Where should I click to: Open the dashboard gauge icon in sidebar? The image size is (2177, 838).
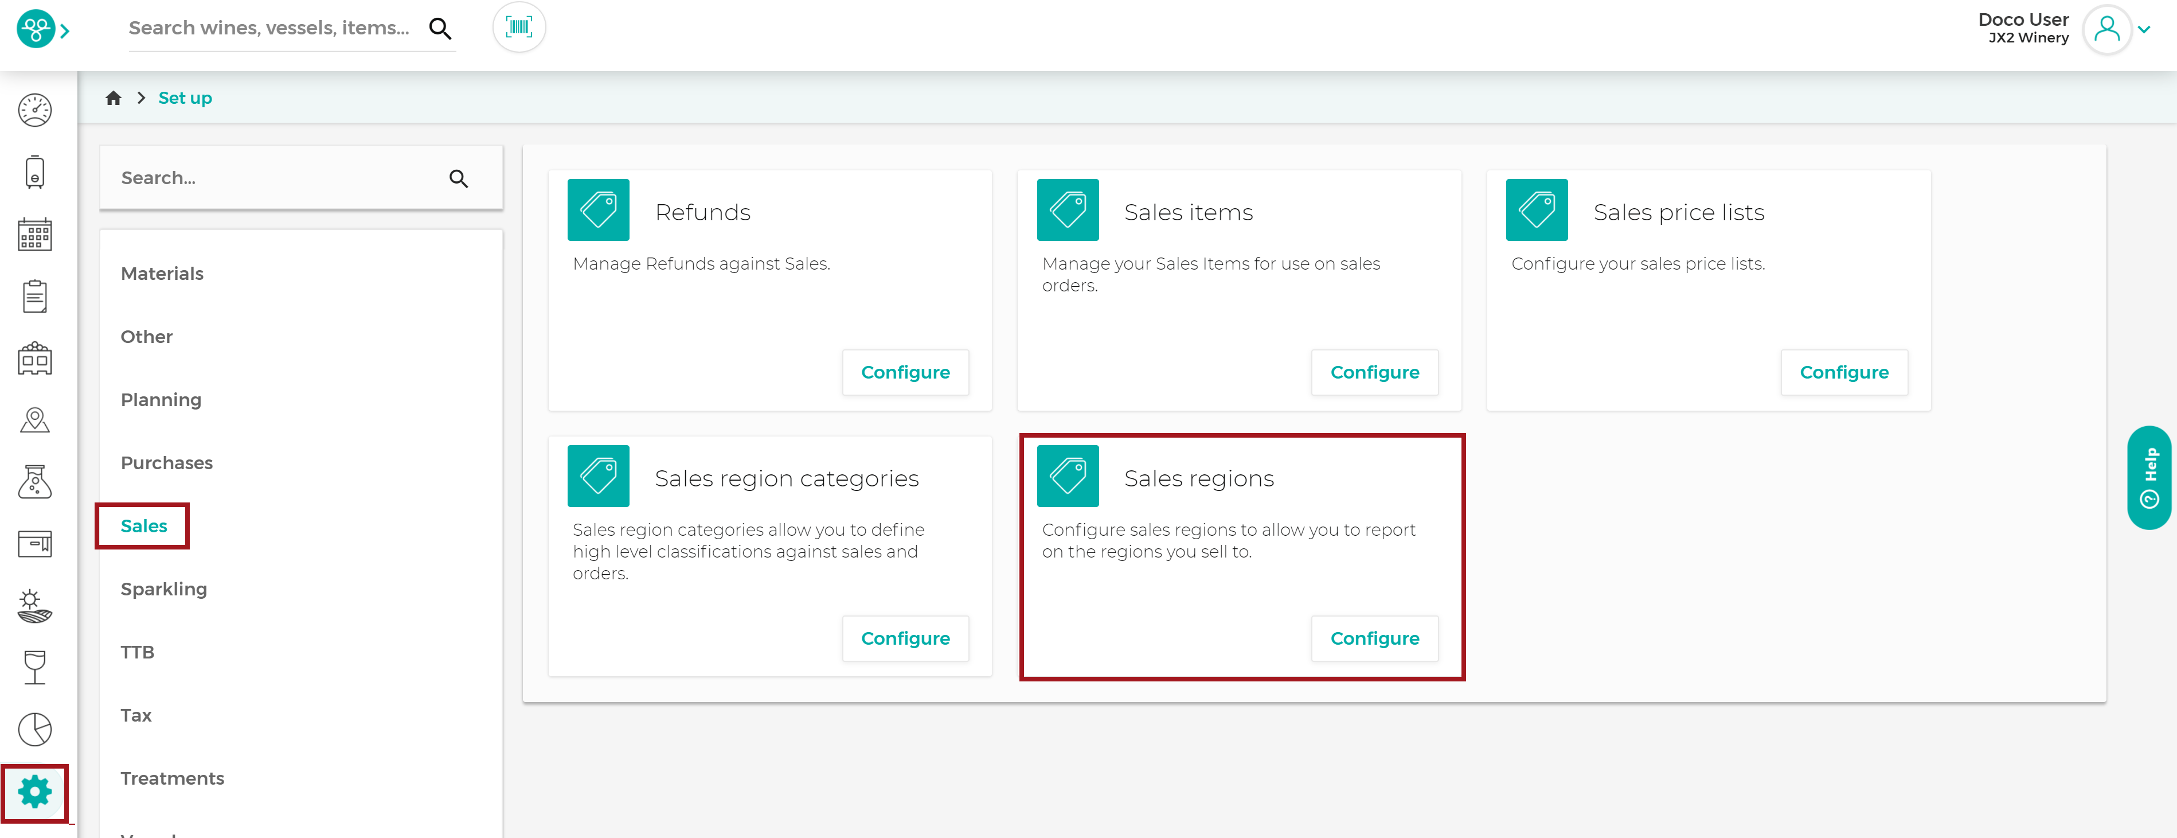point(34,110)
